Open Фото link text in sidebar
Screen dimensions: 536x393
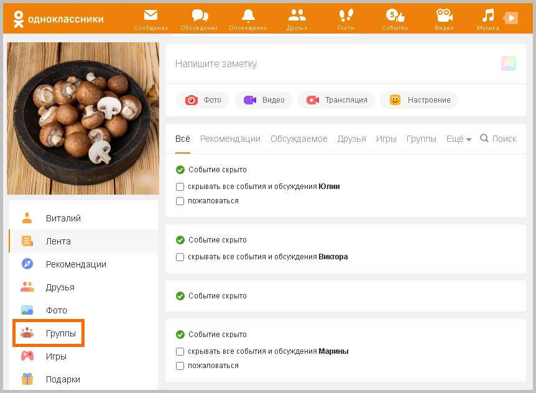pos(57,310)
